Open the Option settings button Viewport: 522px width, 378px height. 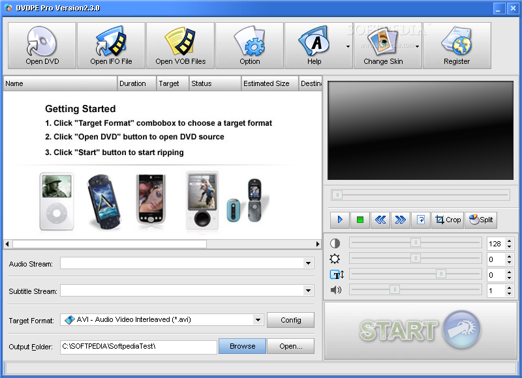pyautogui.click(x=250, y=46)
